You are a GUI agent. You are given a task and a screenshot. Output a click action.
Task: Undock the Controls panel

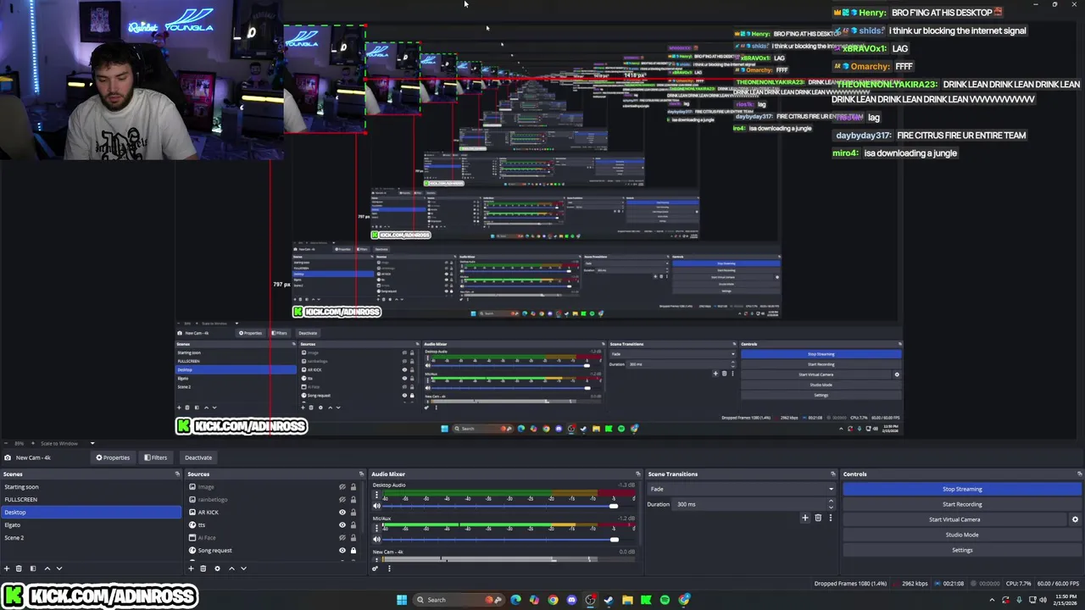1079,474
